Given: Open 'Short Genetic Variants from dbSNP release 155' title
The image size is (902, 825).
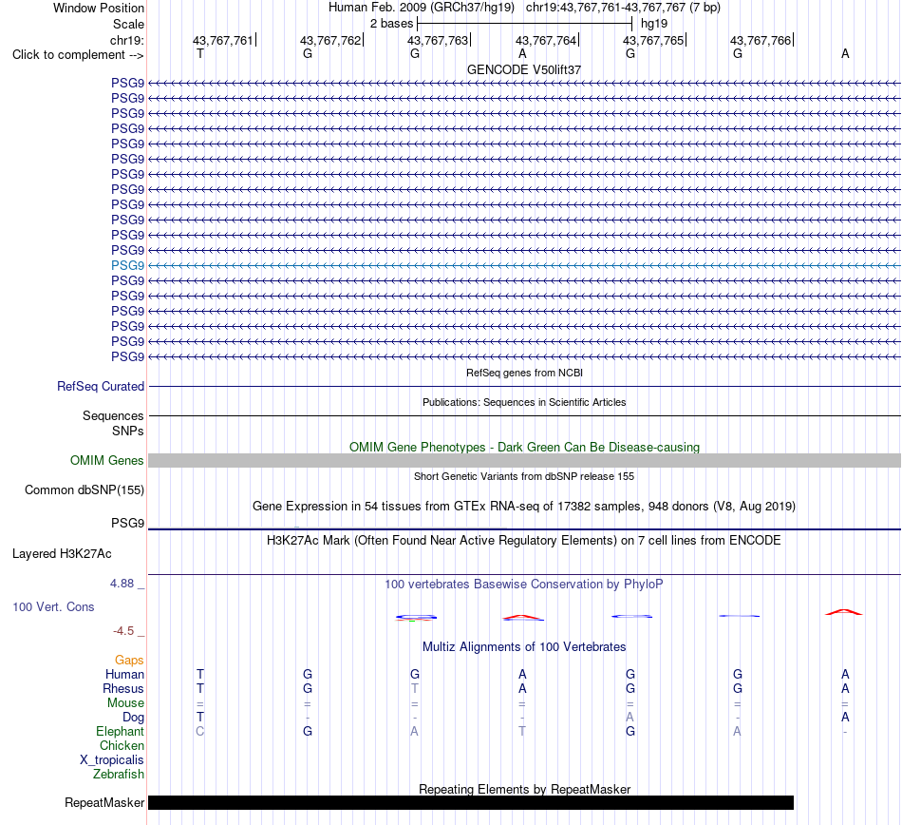Looking at the screenshot, I should pyautogui.click(x=524, y=477).
